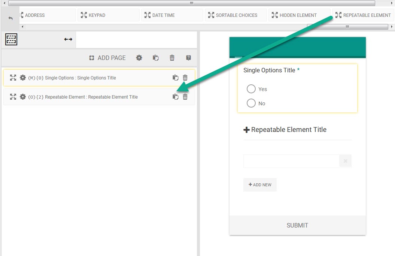Expand the Repeatable Element Title plus icon
This screenshot has width=395, height=256.
[246, 130]
